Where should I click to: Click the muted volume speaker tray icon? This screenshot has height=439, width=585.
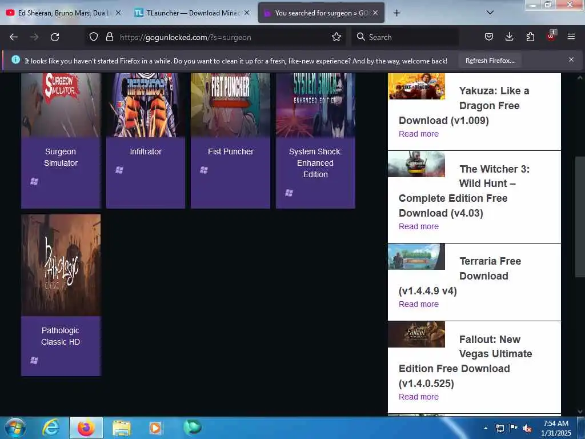527,428
